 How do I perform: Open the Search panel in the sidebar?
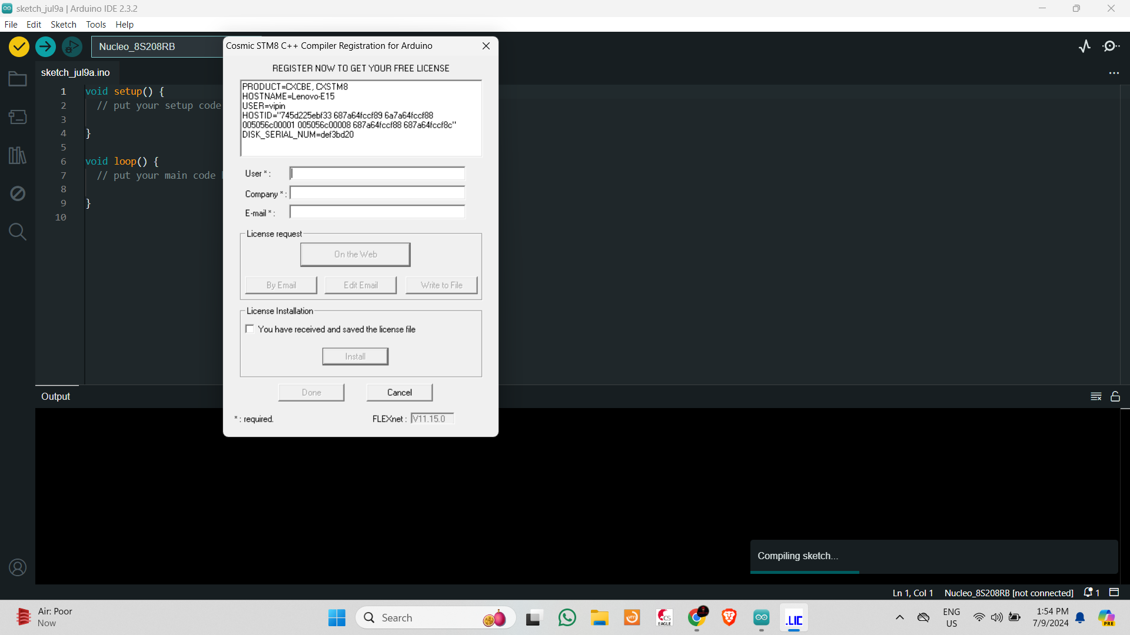point(18,232)
